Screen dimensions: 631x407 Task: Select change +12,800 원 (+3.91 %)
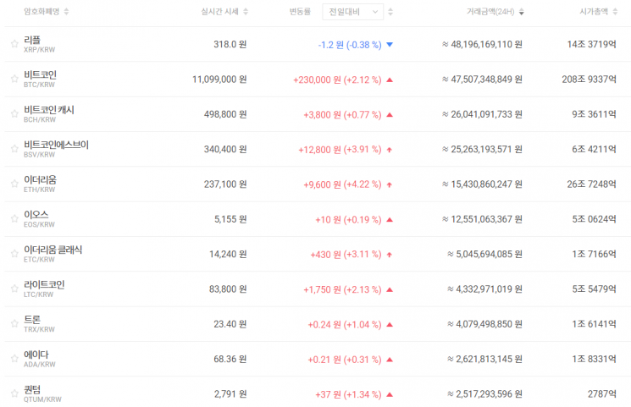click(340, 150)
